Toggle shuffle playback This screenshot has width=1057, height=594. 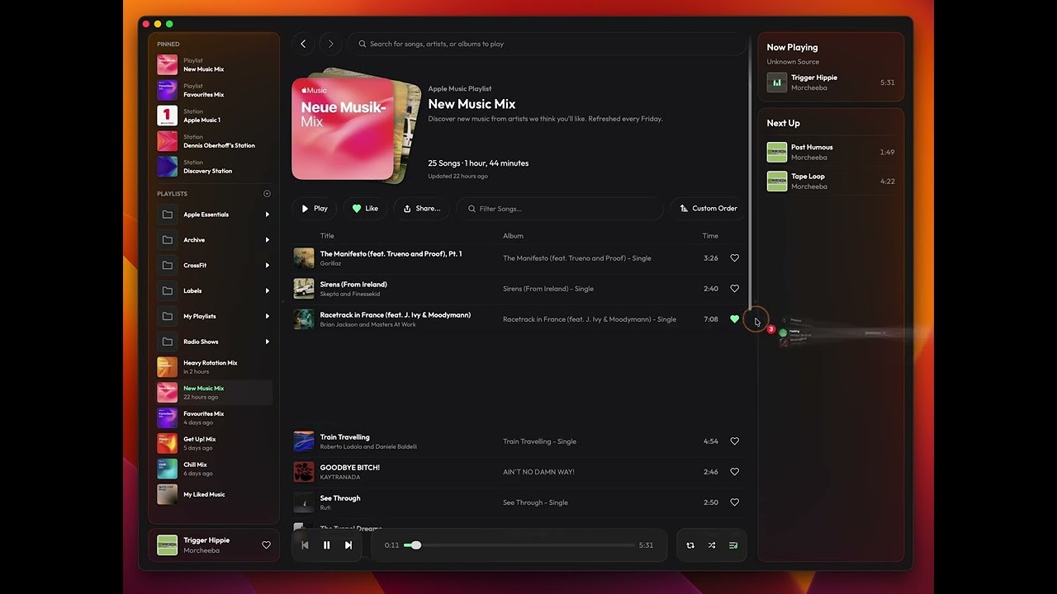coord(711,545)
